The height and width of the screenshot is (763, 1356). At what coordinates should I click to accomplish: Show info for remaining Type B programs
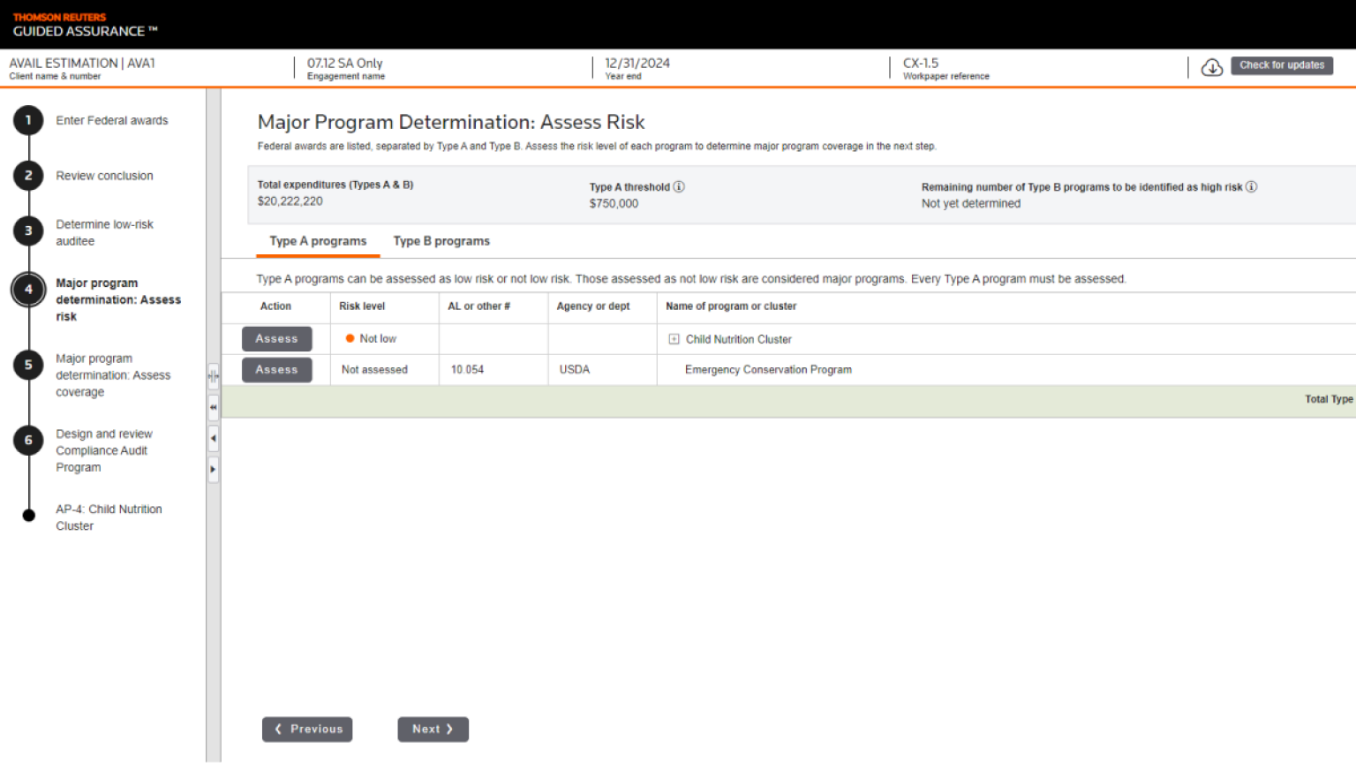click(1251, 187)
